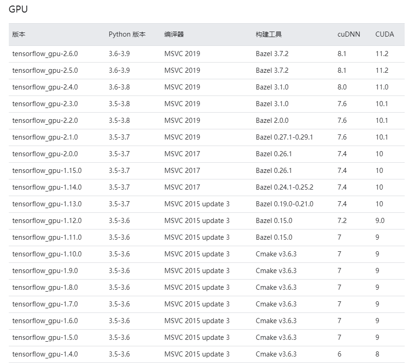Click Python 3.5-3.6 in tensorflow_gpu-1.12.0 row
Viewport: 413px width, 363px height.
[x=119, y=221]
